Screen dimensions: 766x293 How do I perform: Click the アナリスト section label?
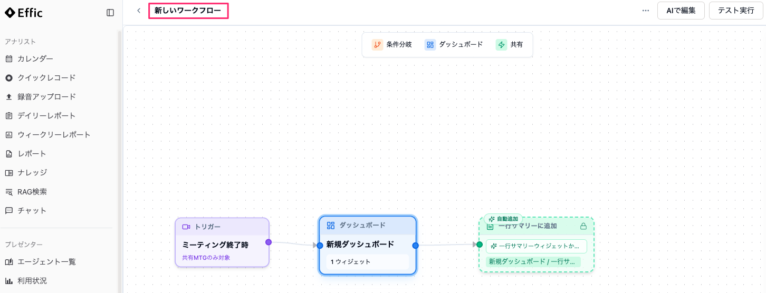pos(21,42)
